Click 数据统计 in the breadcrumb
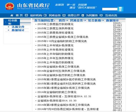This screenshot has height=112, width=136. tap(112, 20)
